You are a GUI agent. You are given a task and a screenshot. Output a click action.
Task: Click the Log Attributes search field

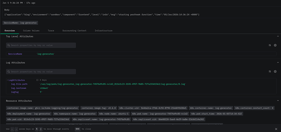coord(41,71)
